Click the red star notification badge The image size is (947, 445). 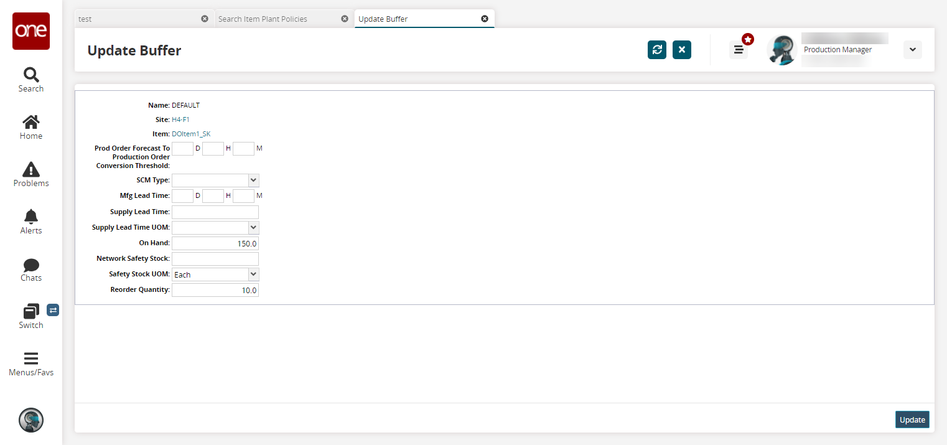click(x=748, y=40)
